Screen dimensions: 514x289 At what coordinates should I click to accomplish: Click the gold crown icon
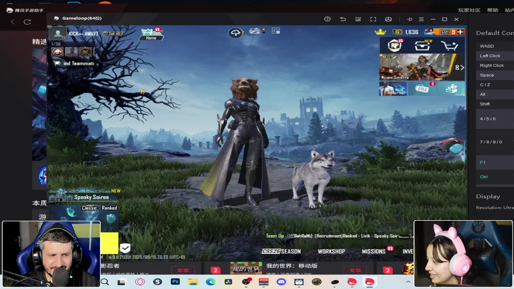click(380, 32)
